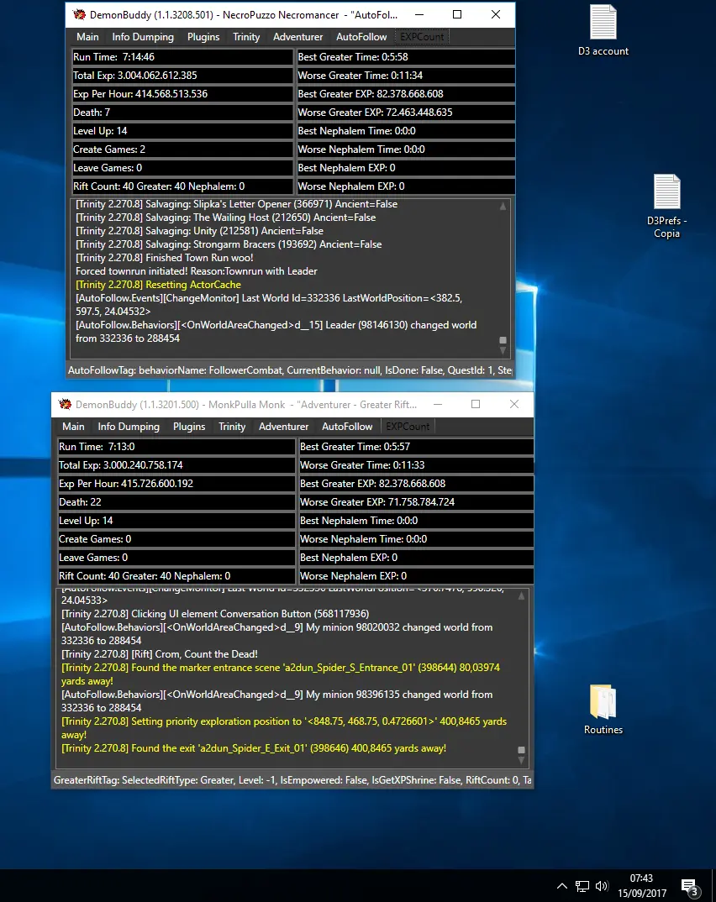
Task: Click the network icon in system tray
Action: [x=582, y=886]
